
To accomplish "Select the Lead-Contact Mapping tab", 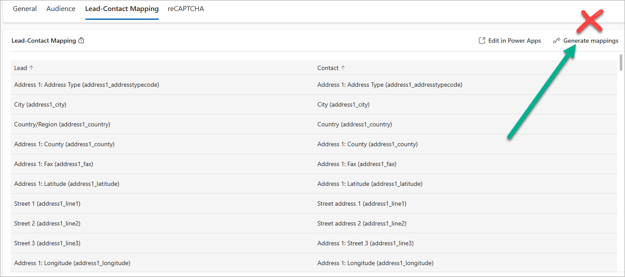I will 122,9.
